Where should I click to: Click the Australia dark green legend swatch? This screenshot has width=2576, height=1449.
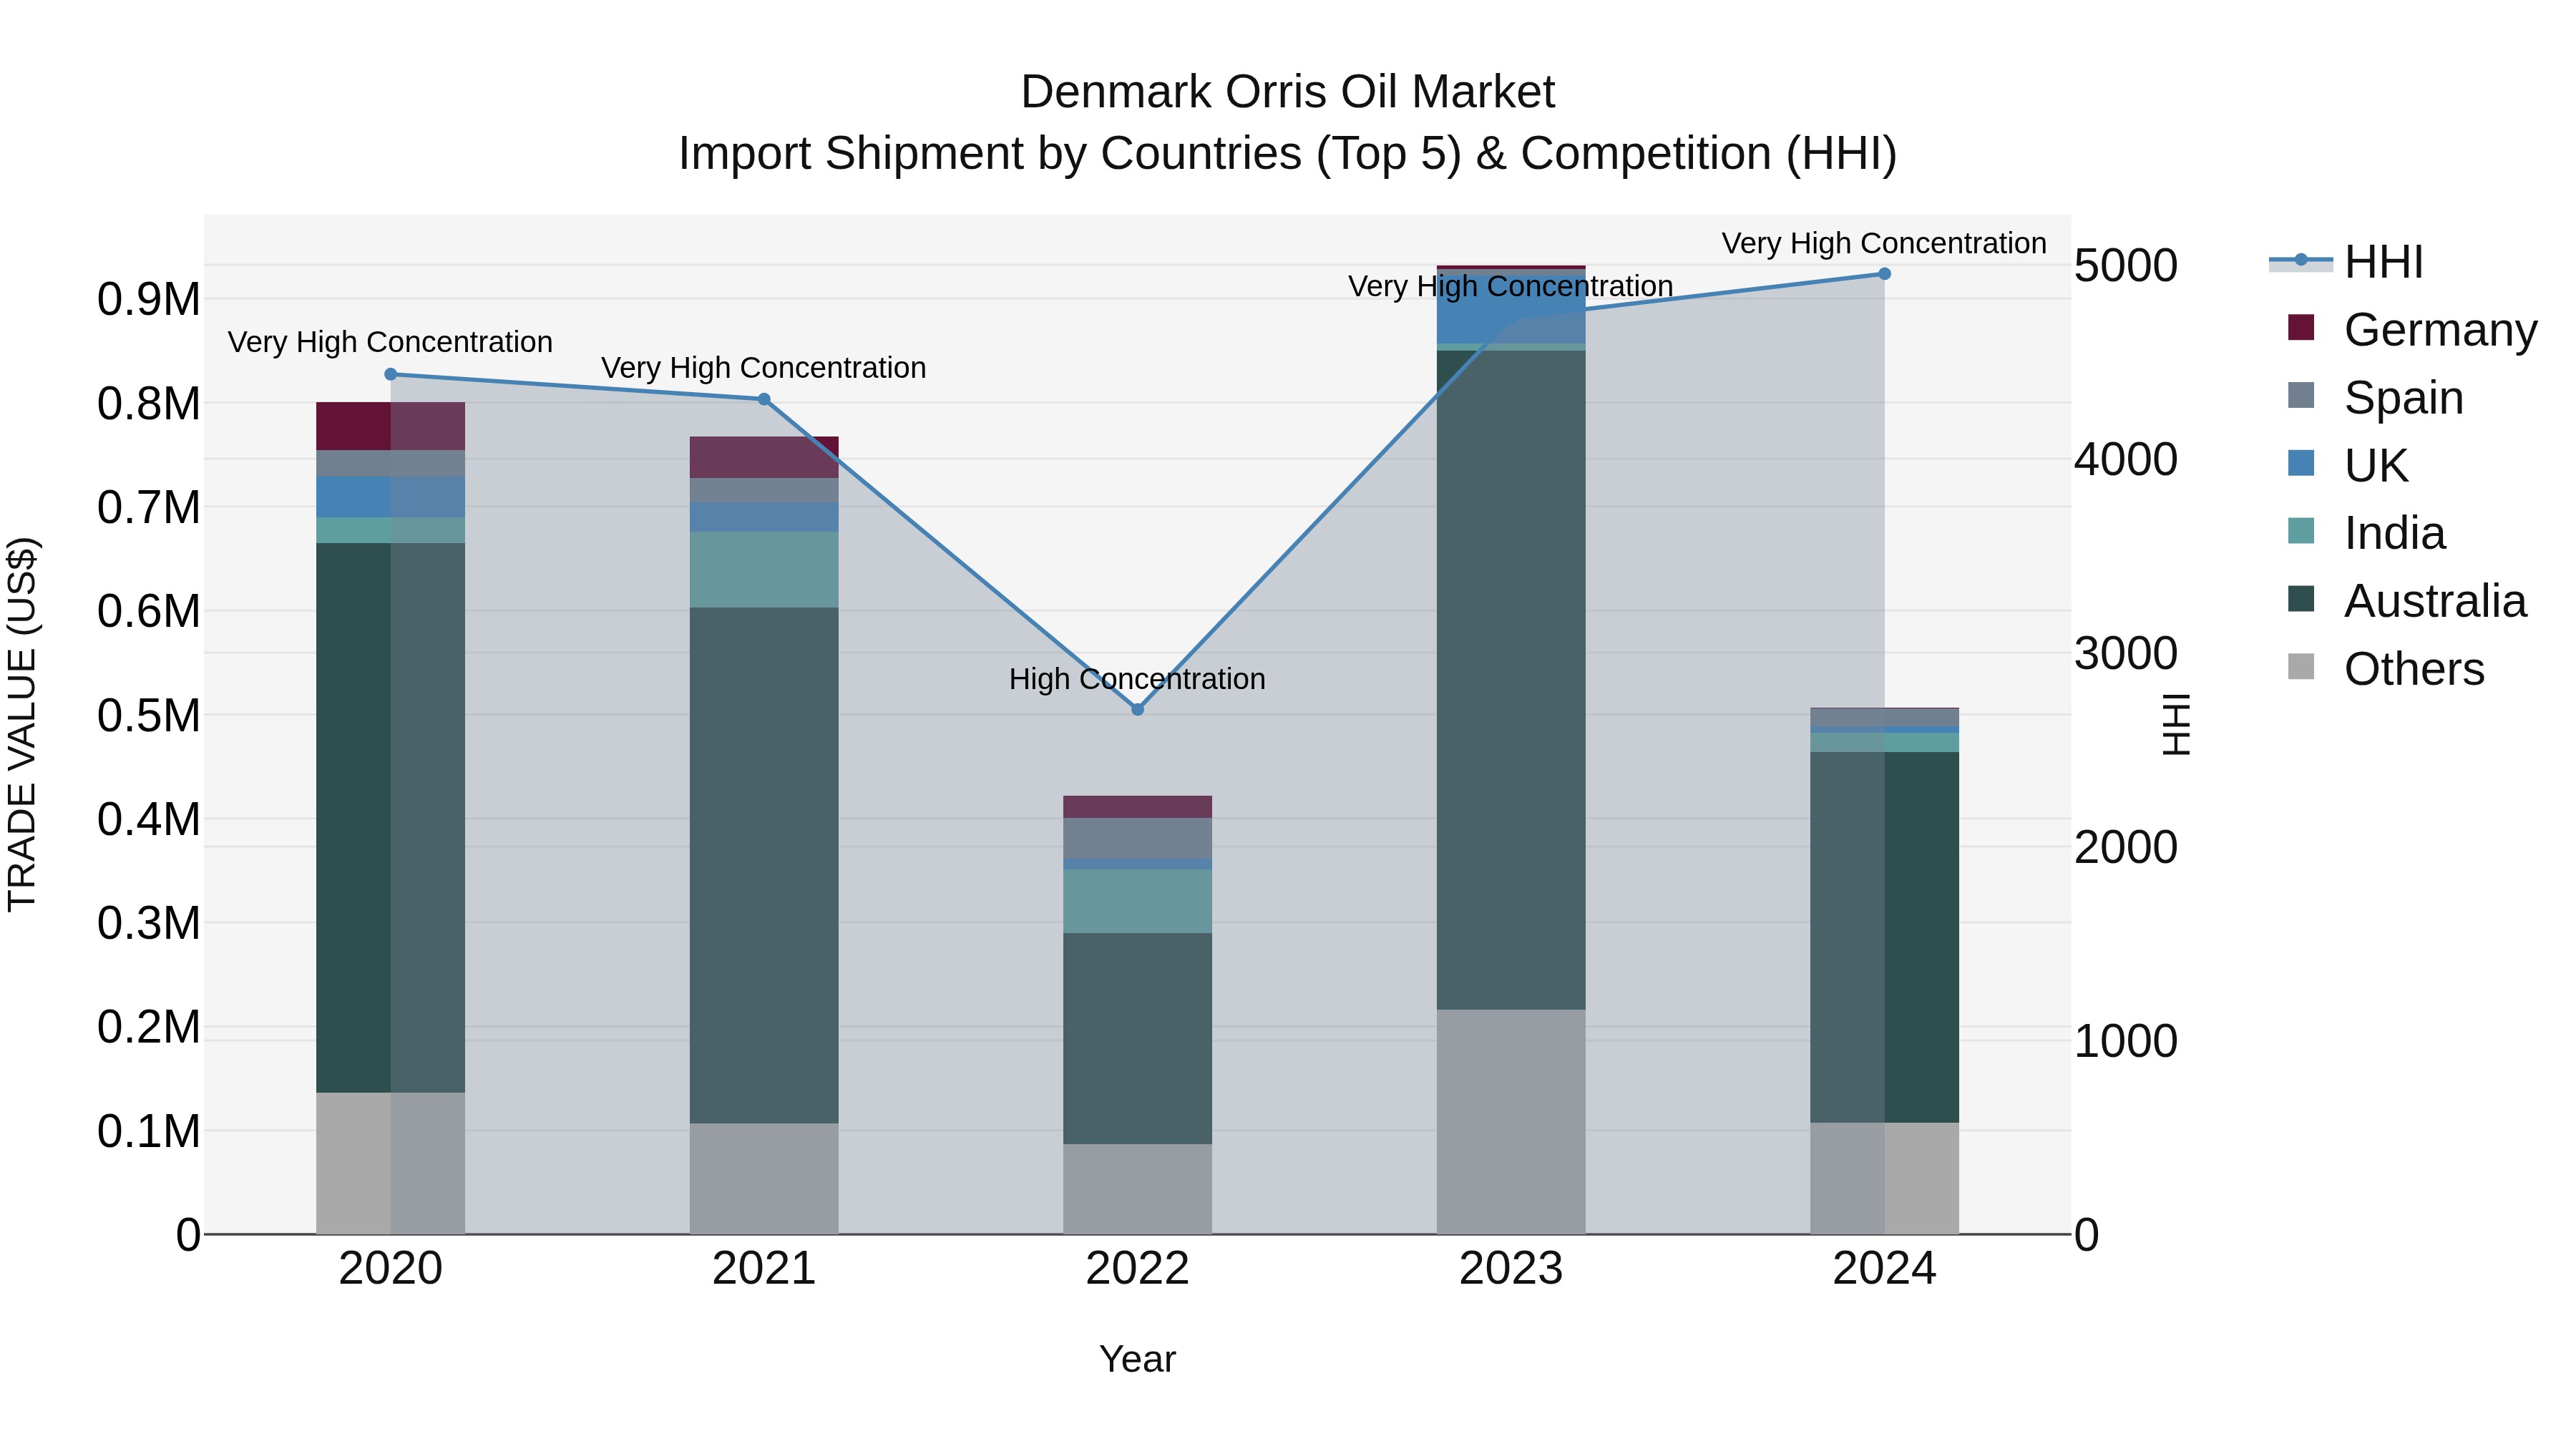pos(2301,599)
